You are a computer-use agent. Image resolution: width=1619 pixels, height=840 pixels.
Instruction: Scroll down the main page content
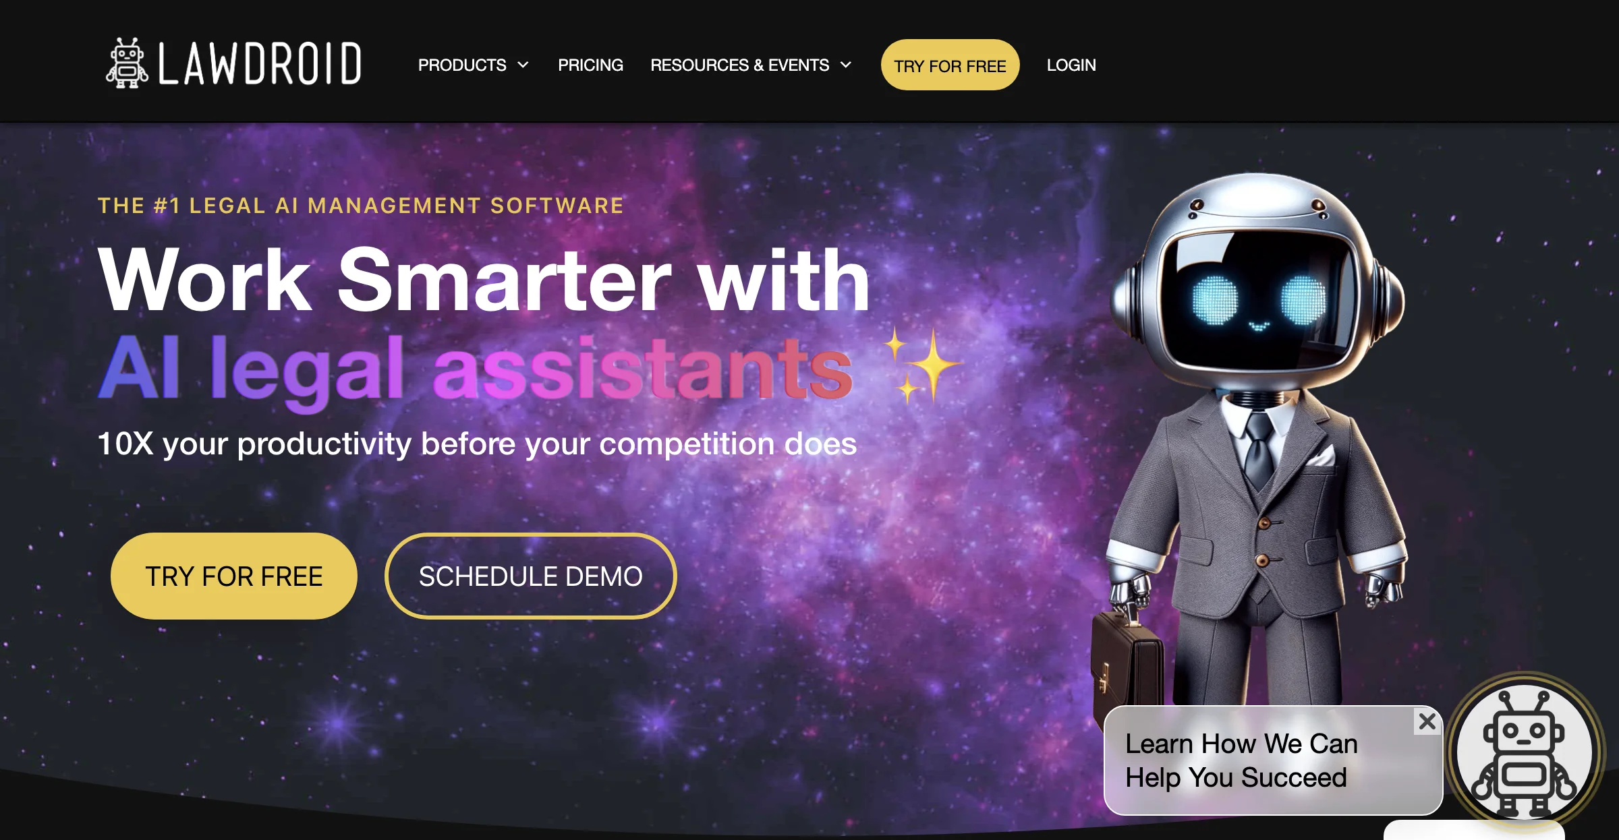click(809, 428)
